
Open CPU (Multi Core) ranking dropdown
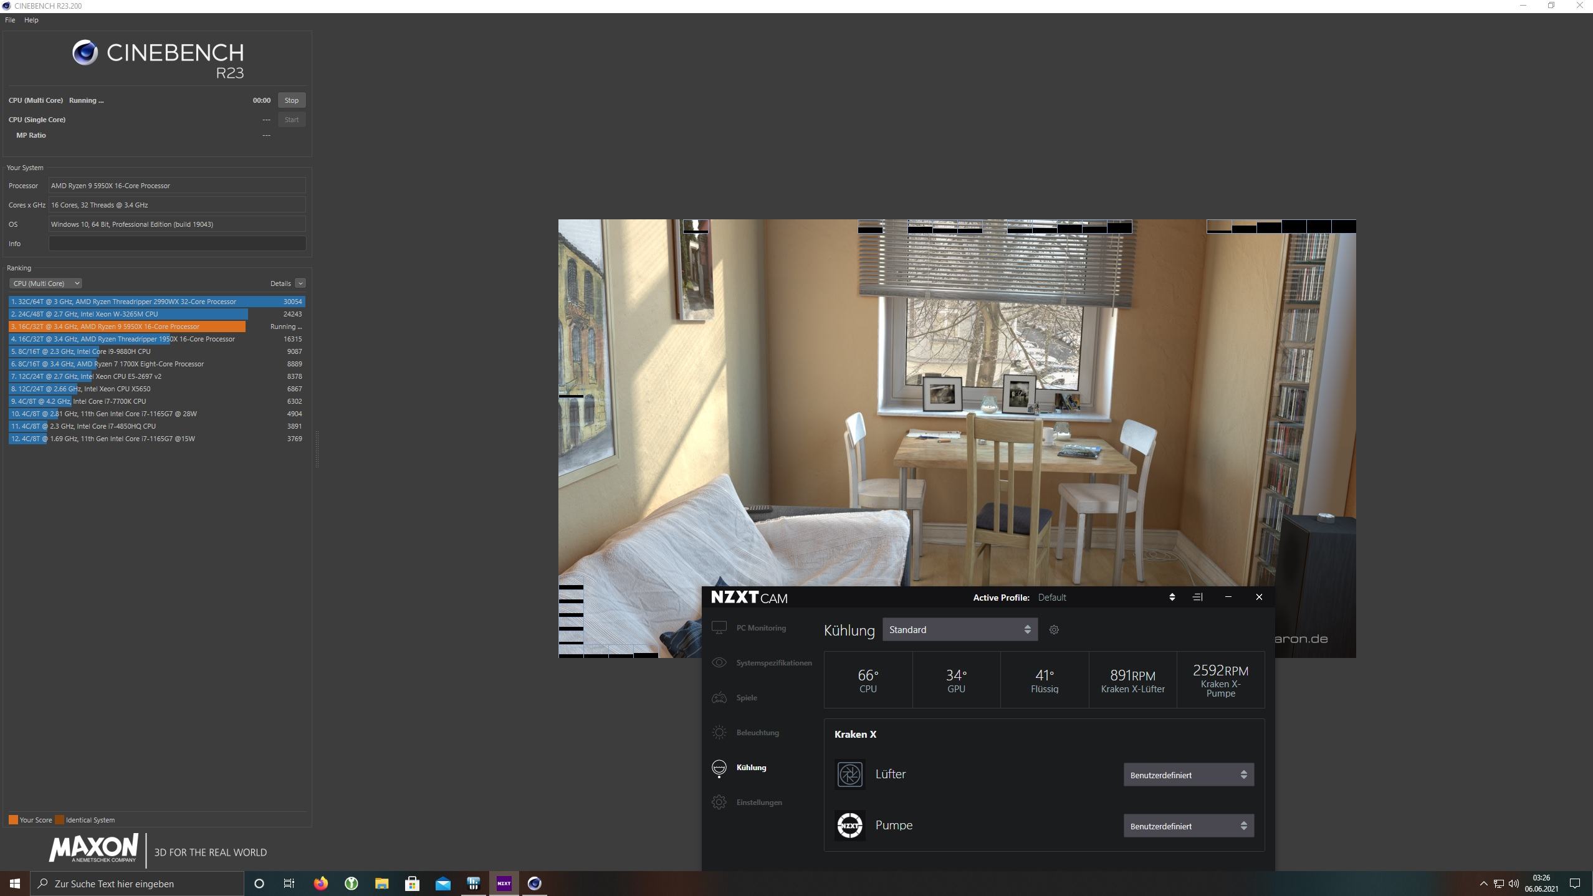click(45, 284)
